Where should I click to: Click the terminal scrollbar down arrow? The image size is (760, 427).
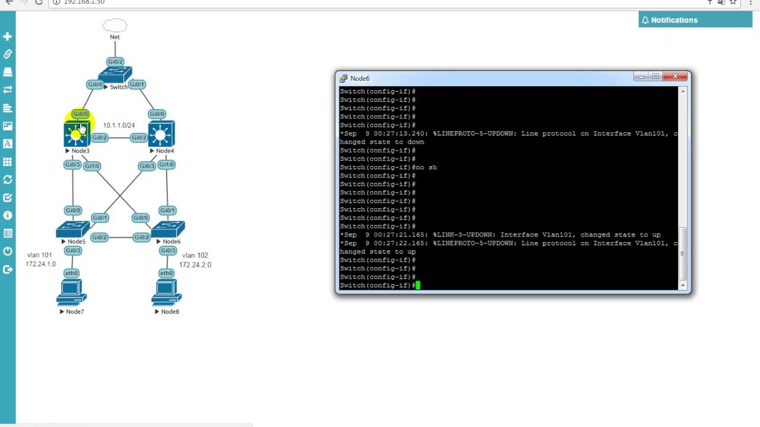pyautogui.click(x=682, y=285)
